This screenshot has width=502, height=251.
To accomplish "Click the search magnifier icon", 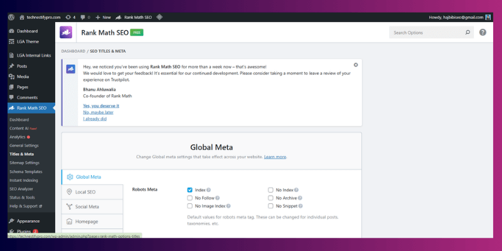I will (467, 33).
